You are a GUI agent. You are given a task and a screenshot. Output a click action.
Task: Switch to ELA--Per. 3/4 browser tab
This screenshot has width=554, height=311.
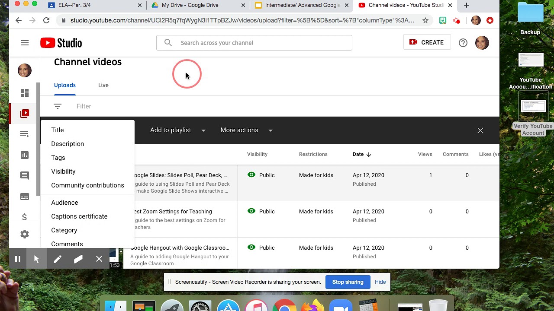(94, 5)
